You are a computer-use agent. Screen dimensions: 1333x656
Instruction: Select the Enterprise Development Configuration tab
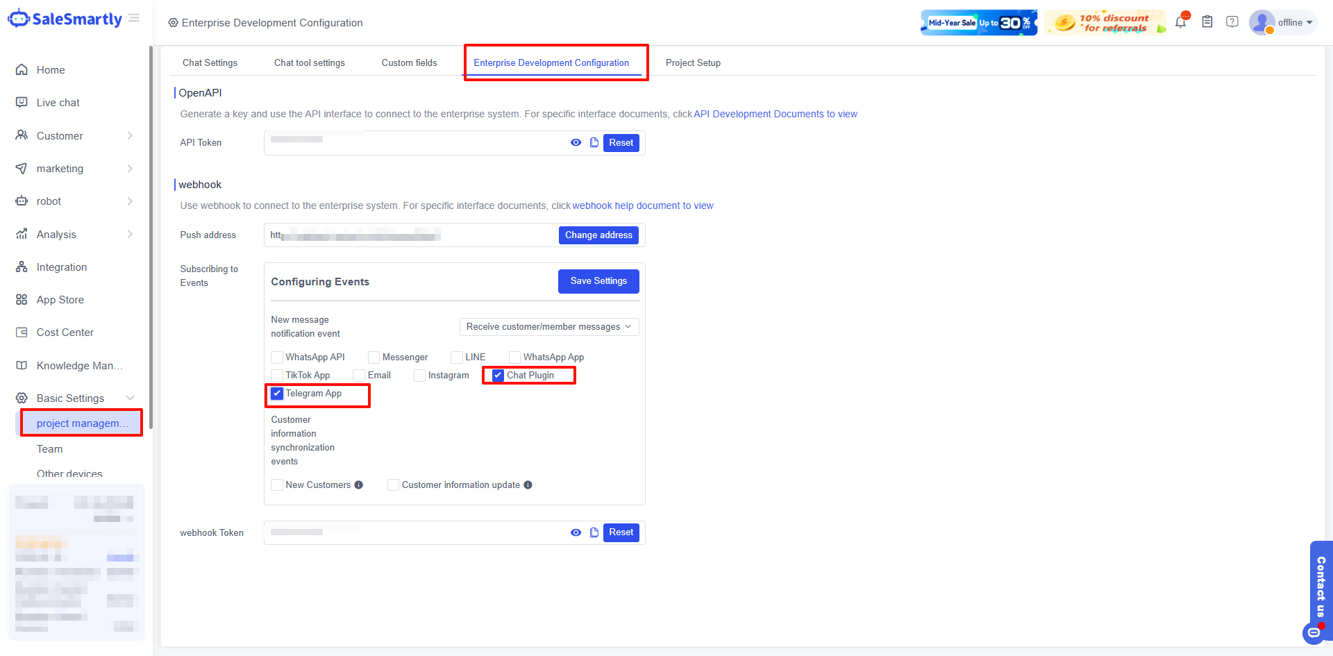[551, 62]
